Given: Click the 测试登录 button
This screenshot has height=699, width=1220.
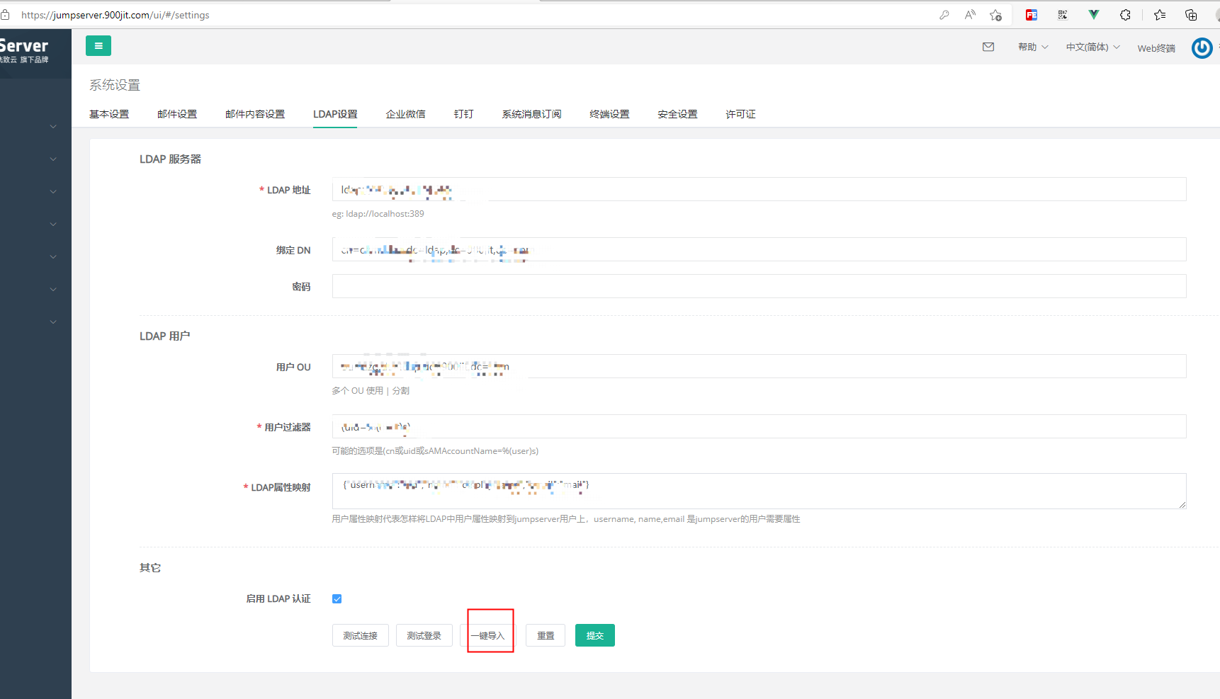Looking at the screenshot, I should [424, 636].
